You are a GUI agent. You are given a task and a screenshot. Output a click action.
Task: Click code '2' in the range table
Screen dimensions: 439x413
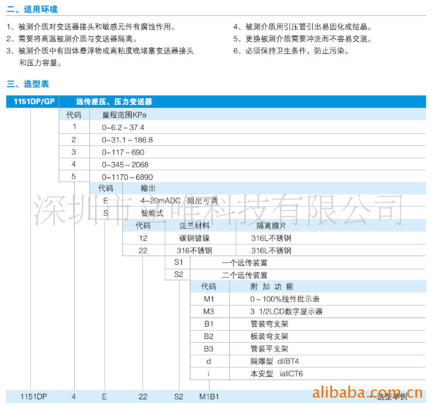(74, 140)
